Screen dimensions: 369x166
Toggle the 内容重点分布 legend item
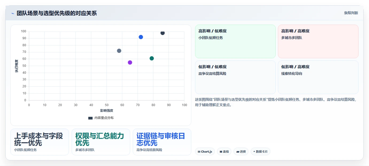click(x=101, y=118)
